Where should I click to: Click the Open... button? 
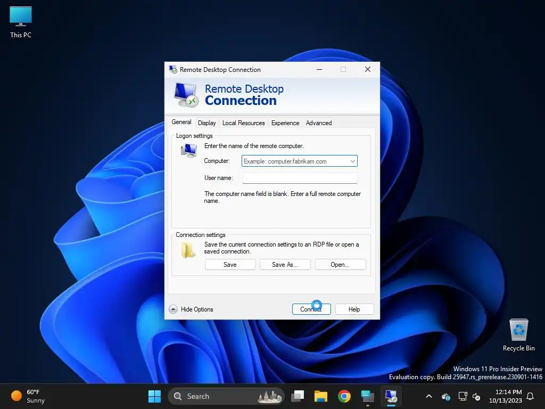point(340,265)
